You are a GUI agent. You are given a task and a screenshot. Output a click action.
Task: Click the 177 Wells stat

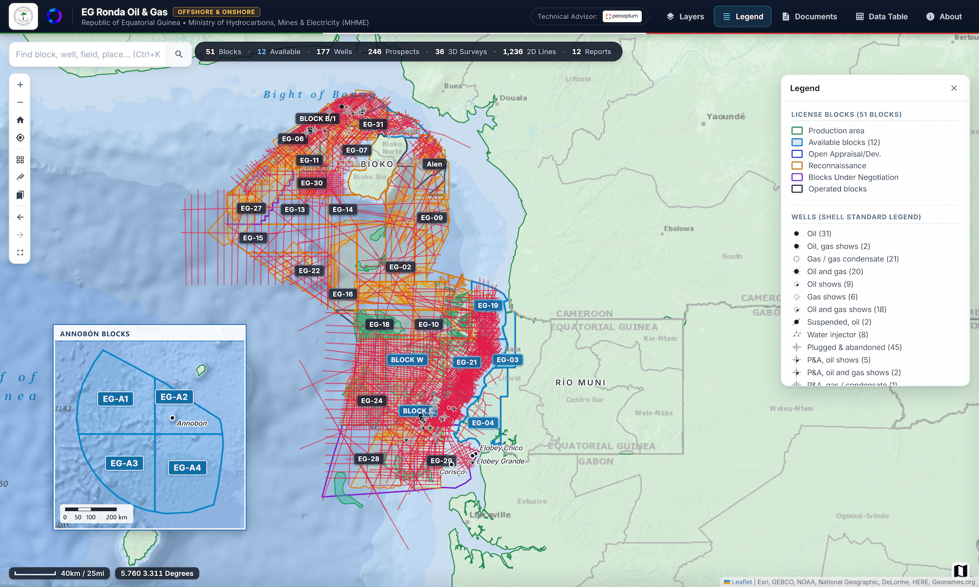(334, 52)
